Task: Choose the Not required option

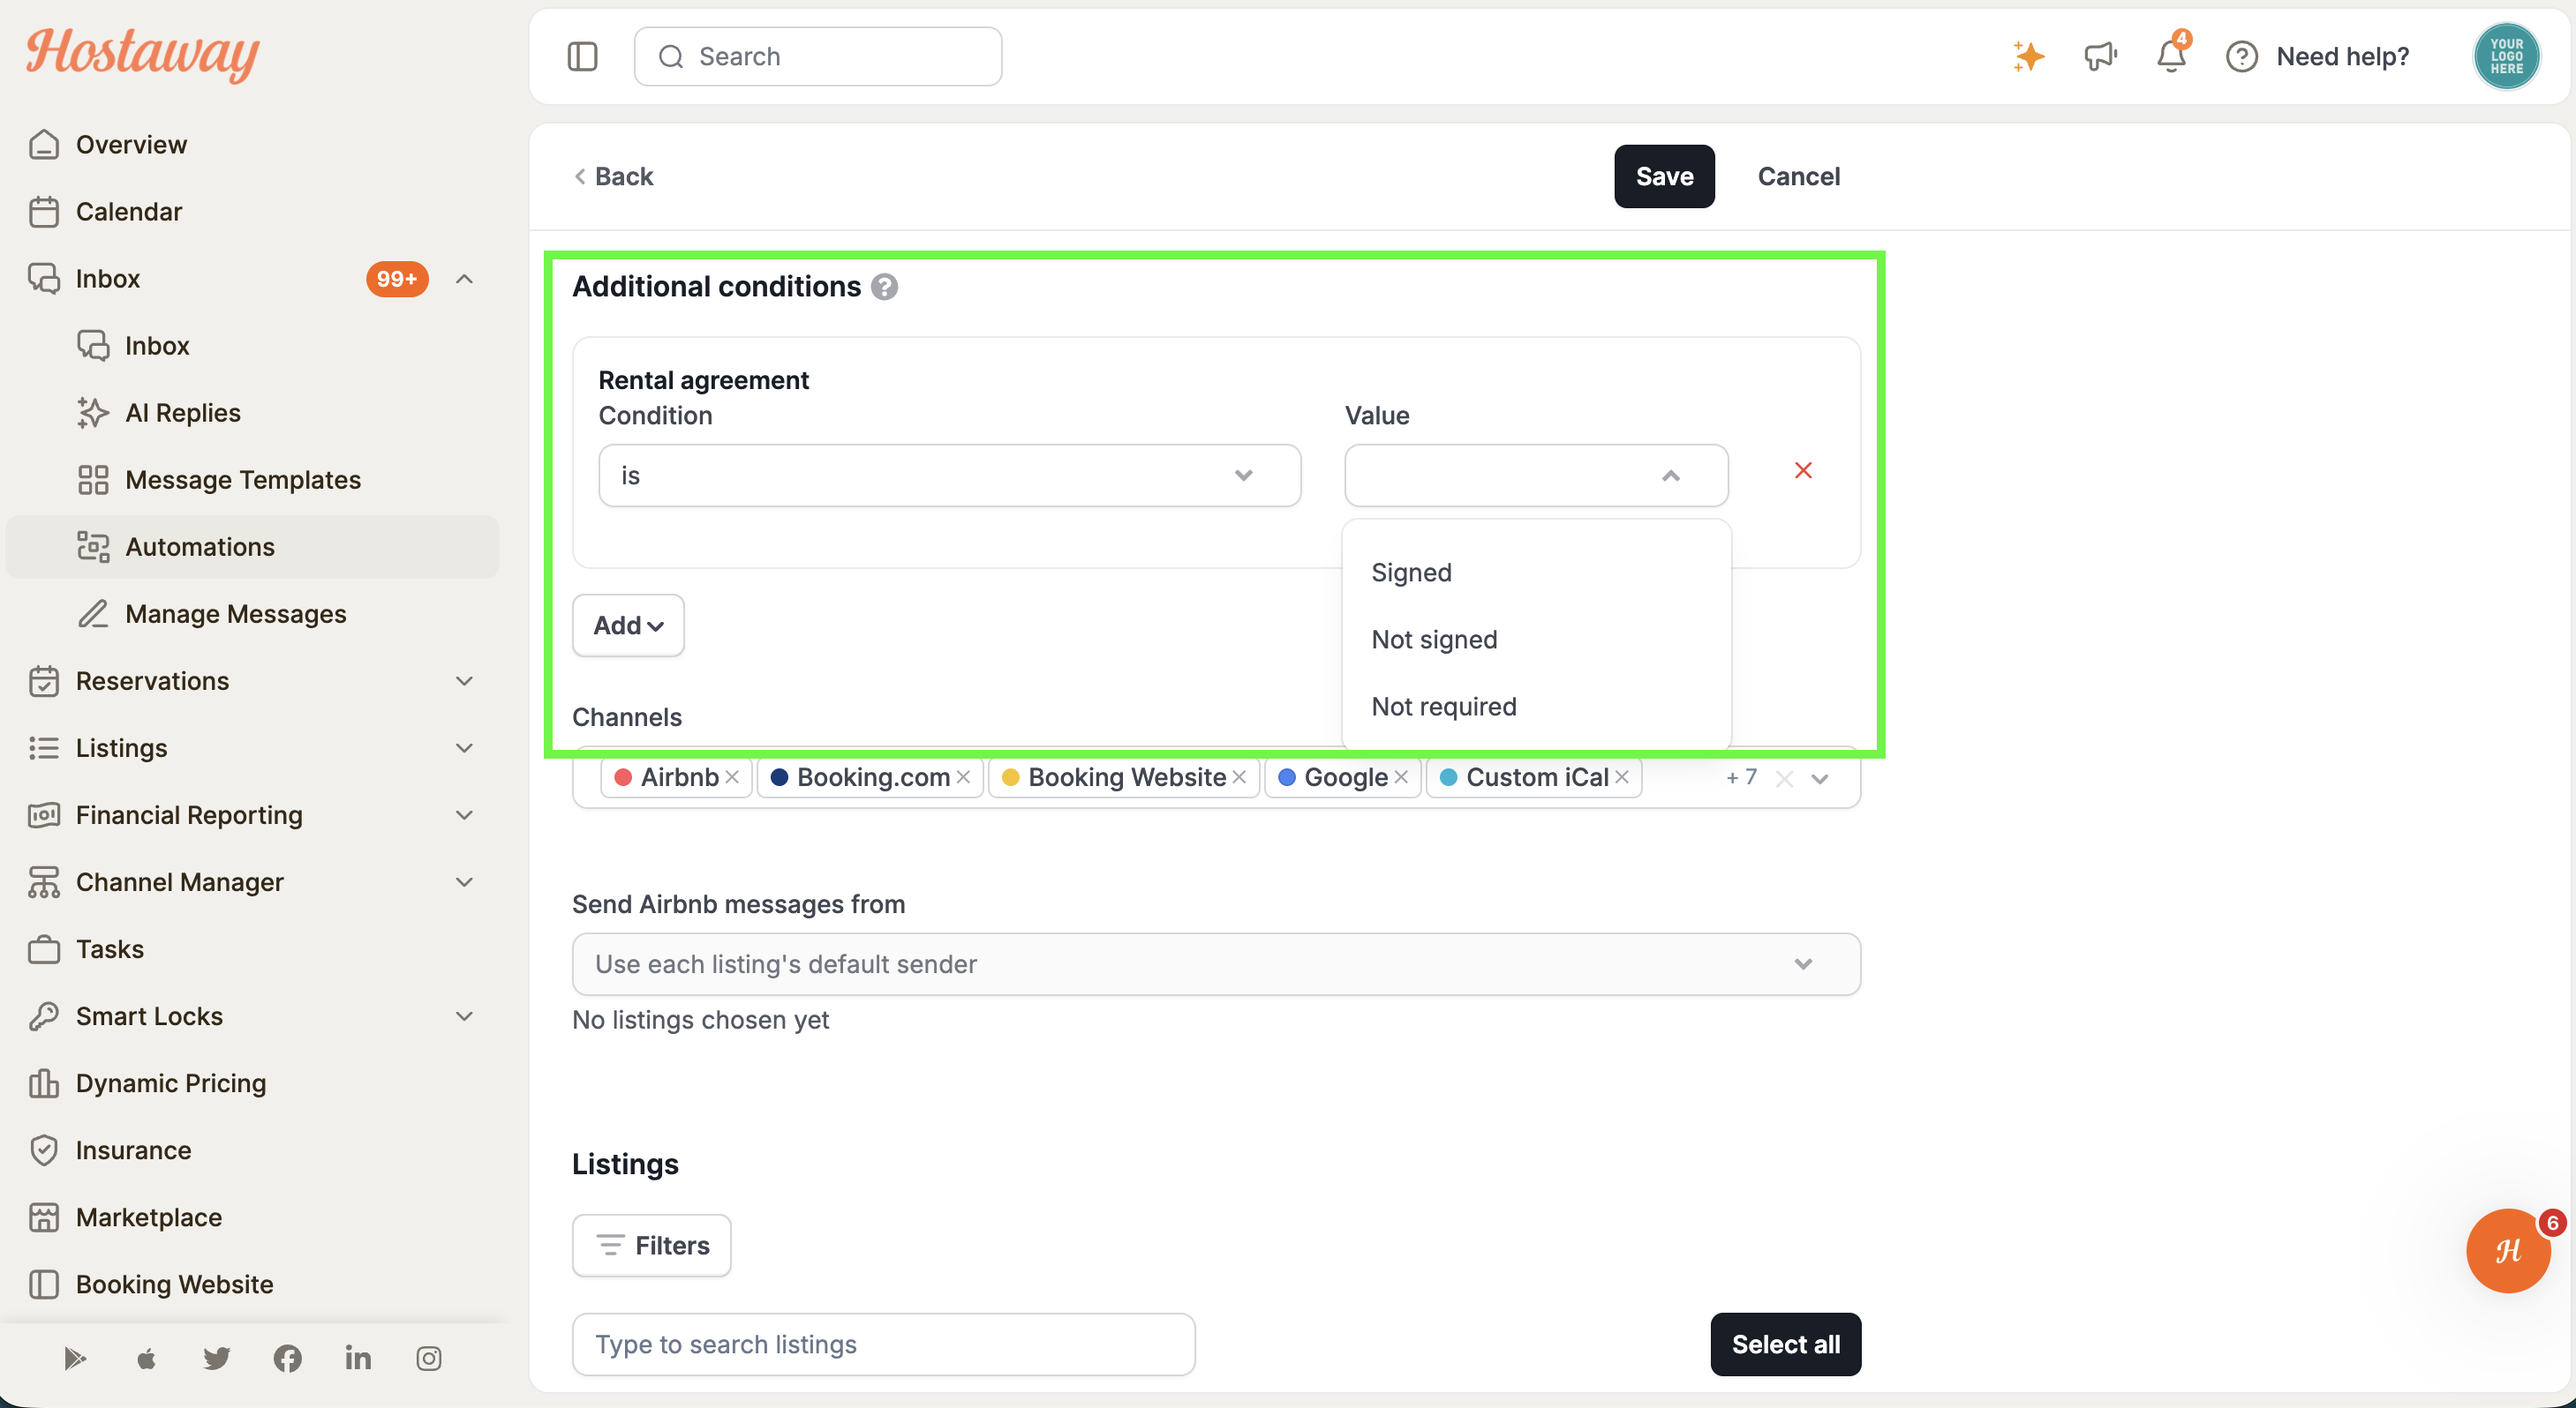Action: click(x=1536, y=707)
